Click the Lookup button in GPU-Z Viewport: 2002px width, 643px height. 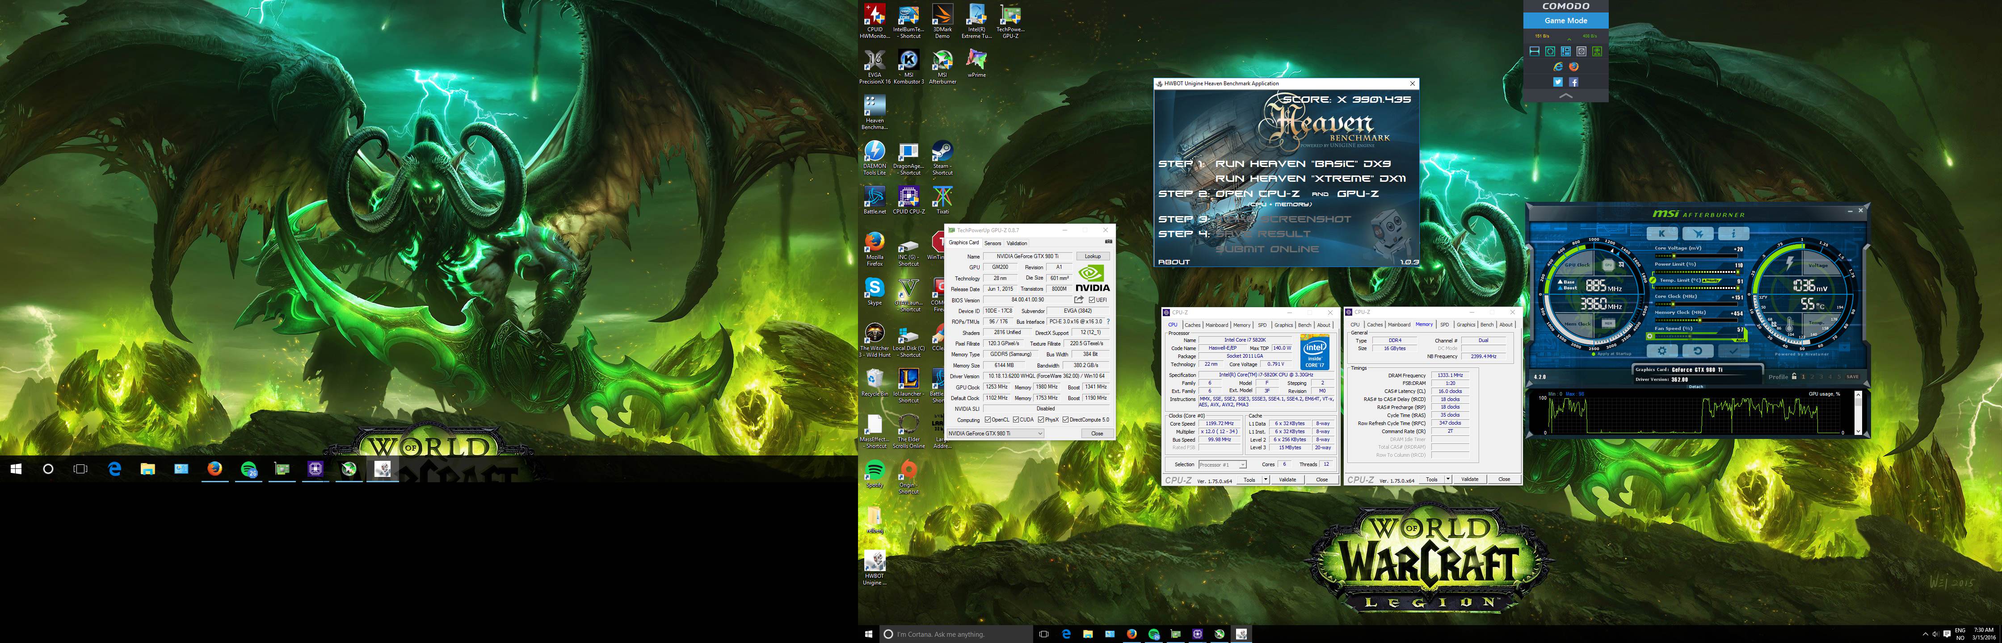tap(1093, 256)
